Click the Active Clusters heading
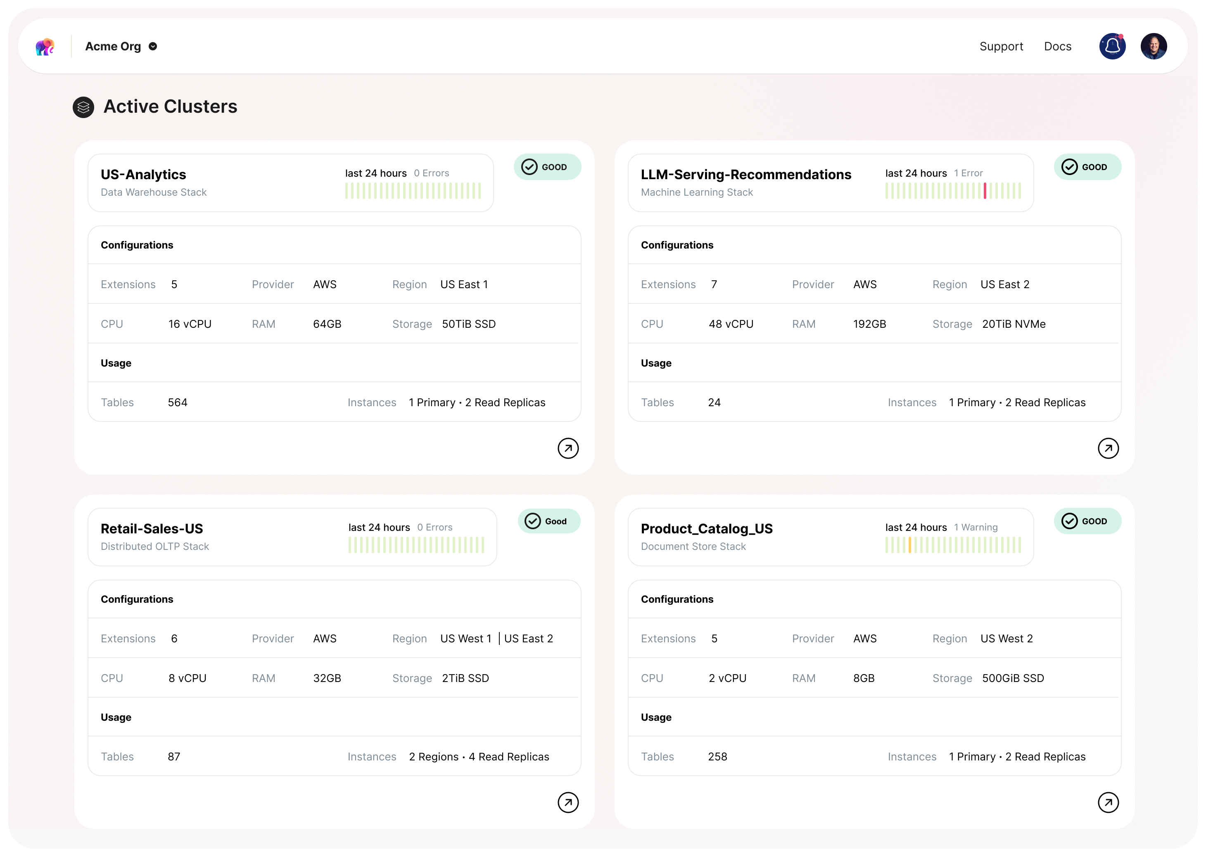This screenshot has width=1206, height=857. coord(170,107)
